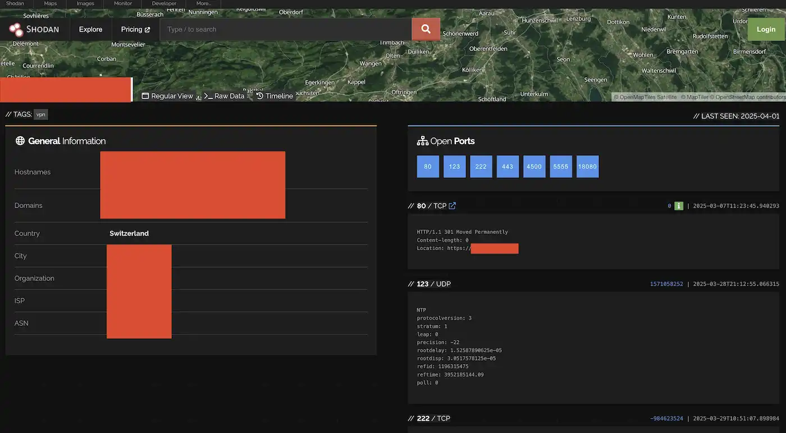Open the More... dropdown menu
Screen dimensions: 786x433
tap(203, 3)
